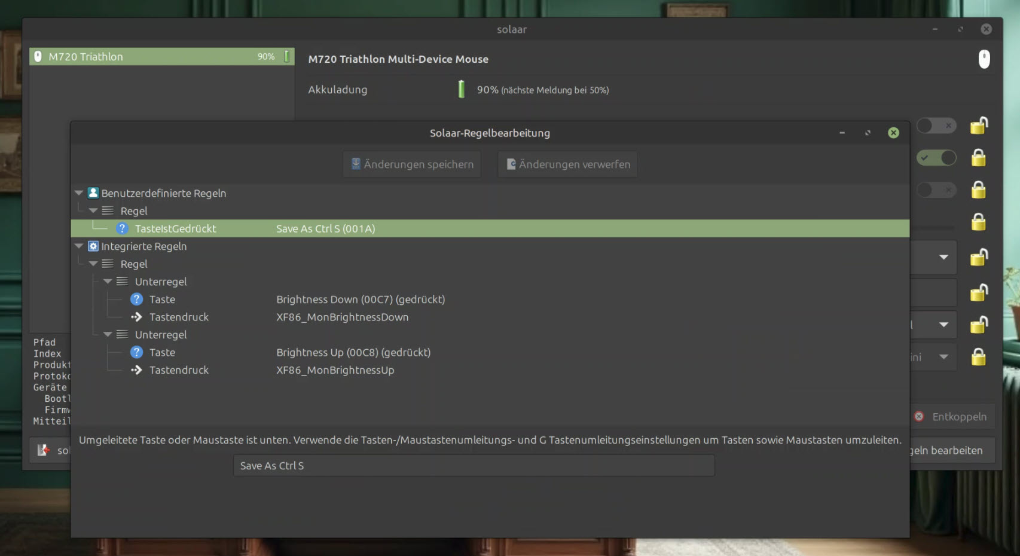
Task: Click Entkoppeln button in solaar window
Action: point(952,417)
